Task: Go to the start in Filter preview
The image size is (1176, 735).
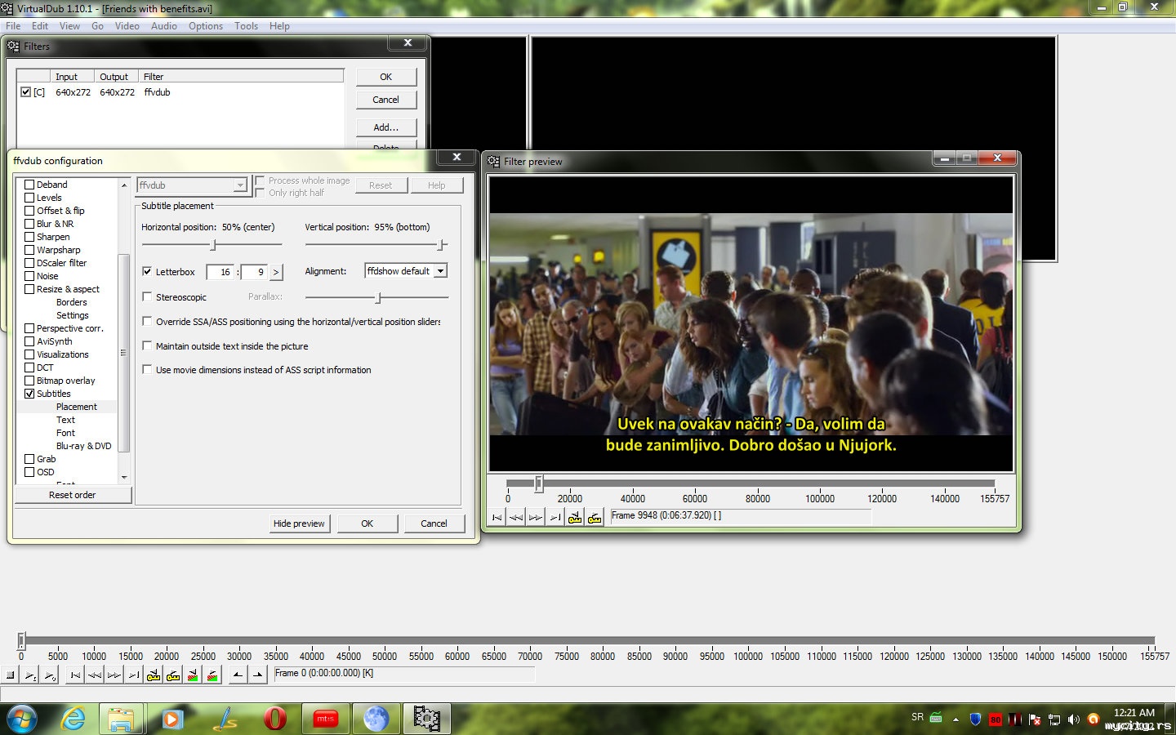Action: pos(497,517)
